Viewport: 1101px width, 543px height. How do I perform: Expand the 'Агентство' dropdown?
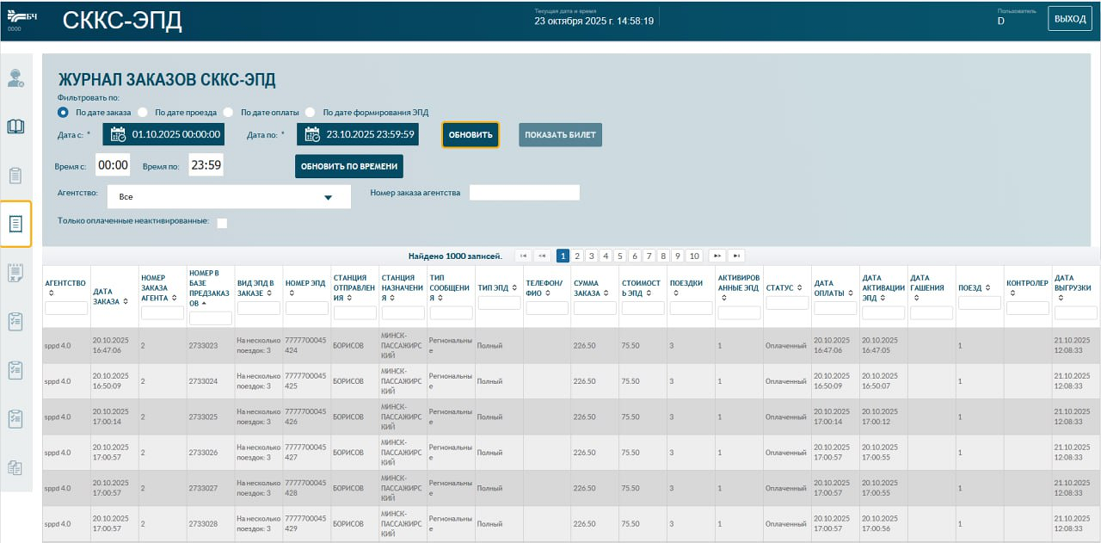(x=328, y=197)
